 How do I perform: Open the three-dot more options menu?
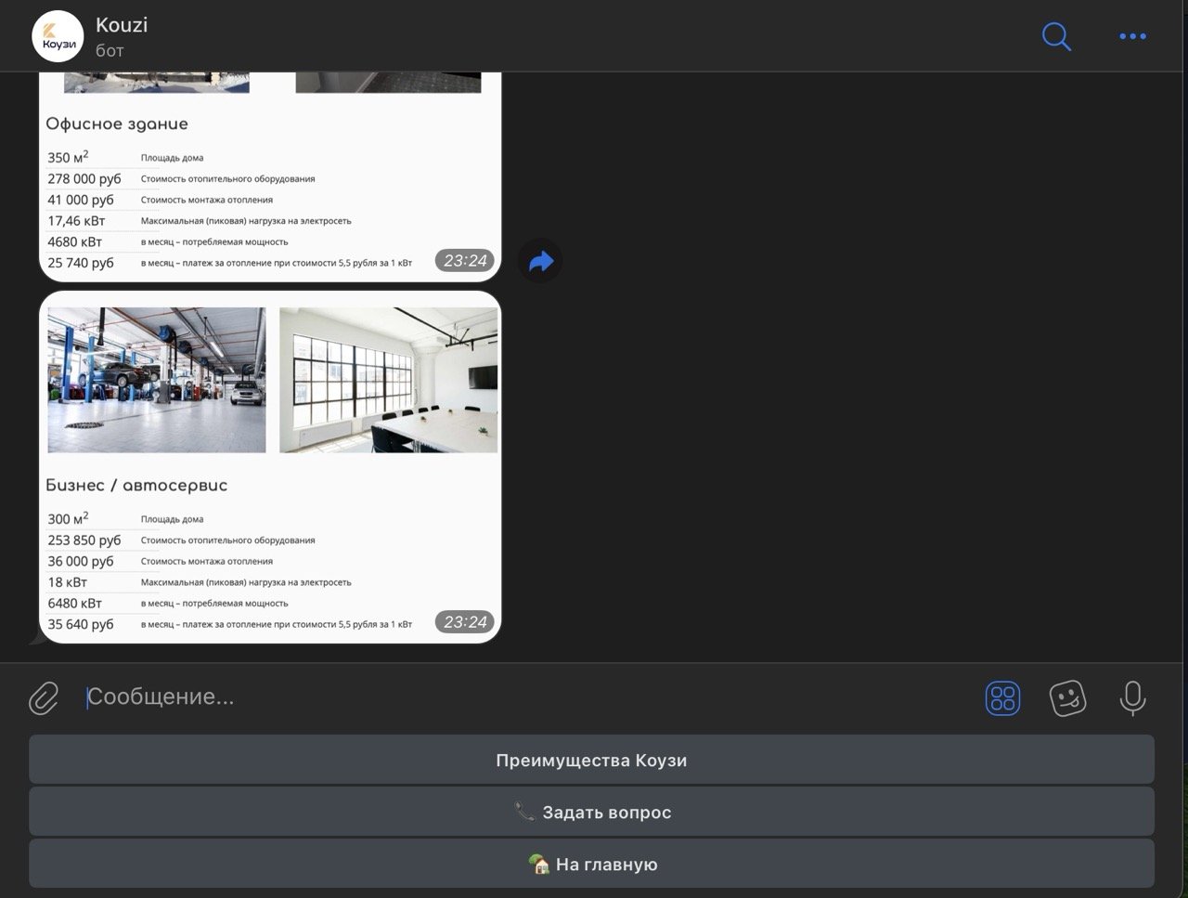pos(1132,36)
